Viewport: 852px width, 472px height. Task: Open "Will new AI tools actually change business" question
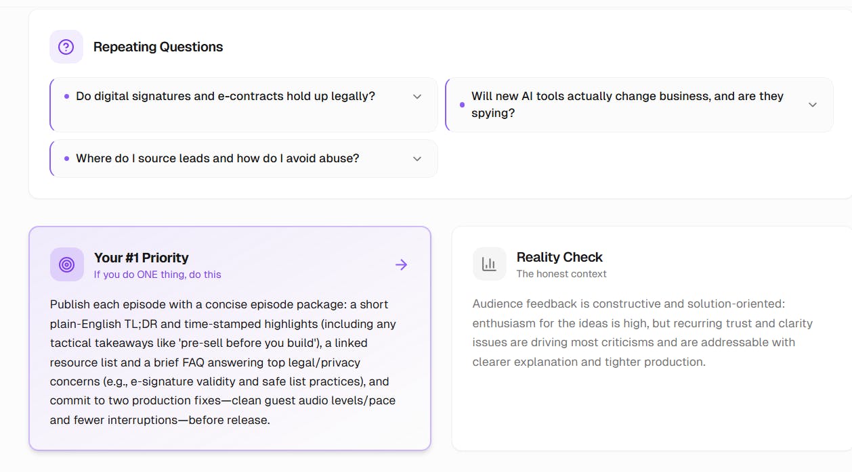pos(627,105)
